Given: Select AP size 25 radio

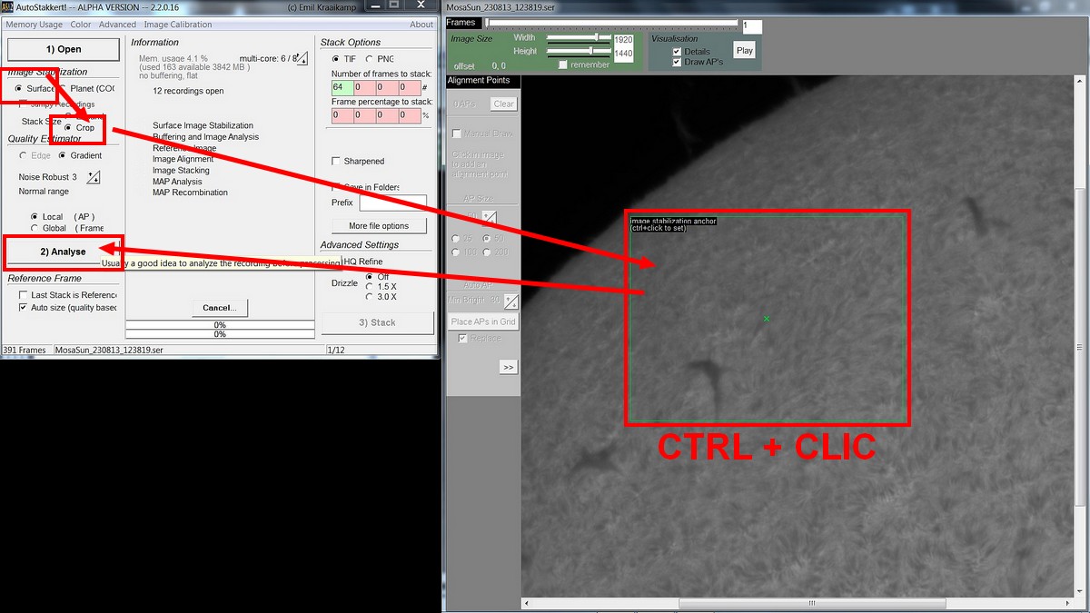Looking at the screenshot, I should (x=457, y=239).
